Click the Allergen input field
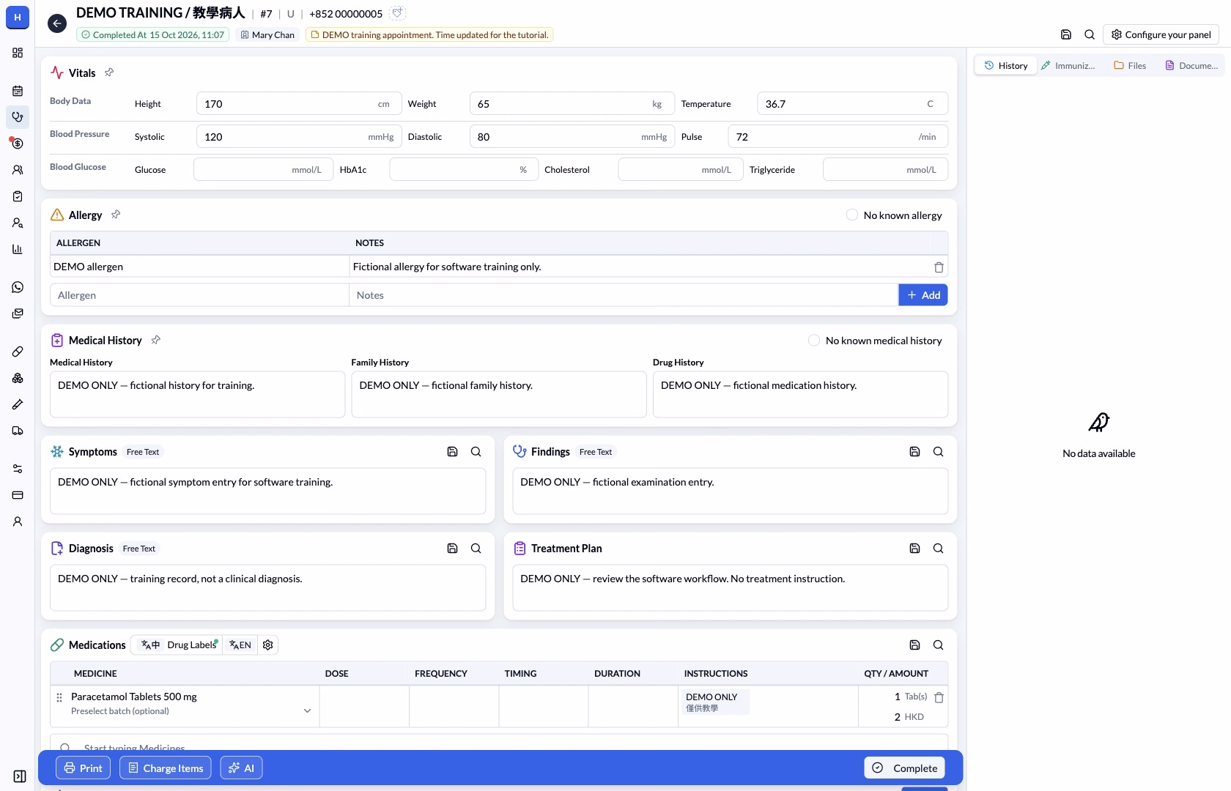Viewport: 1231px width, 791px height. [x=199, y=295]
